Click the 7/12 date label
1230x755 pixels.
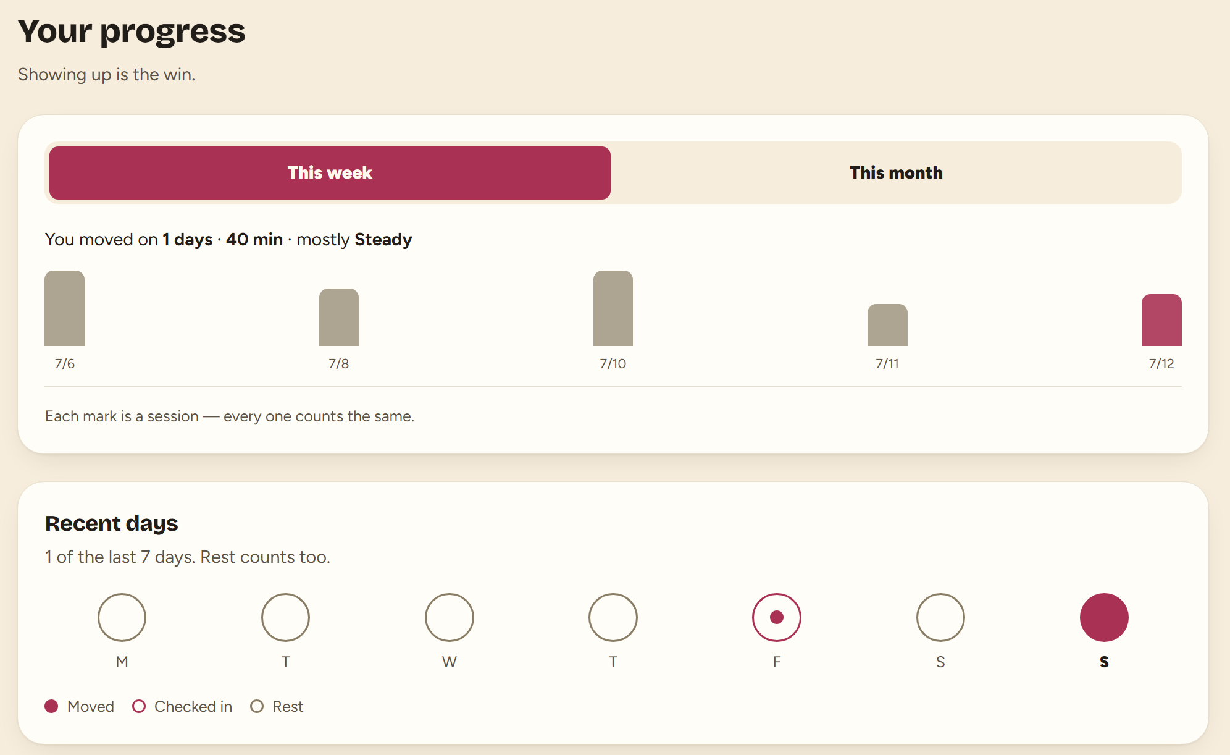[x=1161, y=363]
